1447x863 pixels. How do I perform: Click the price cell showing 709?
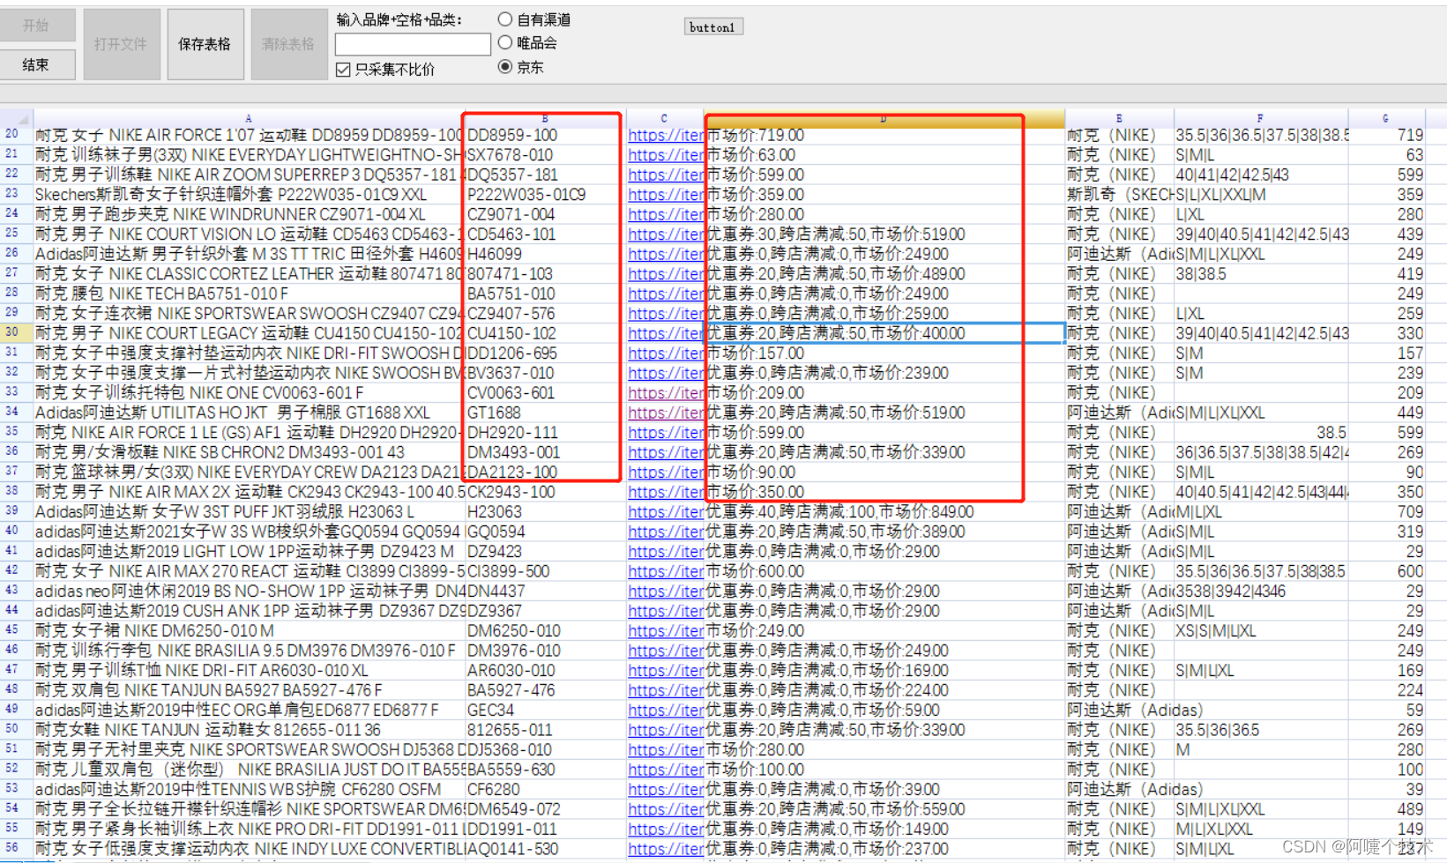[x=1386, y=512]
